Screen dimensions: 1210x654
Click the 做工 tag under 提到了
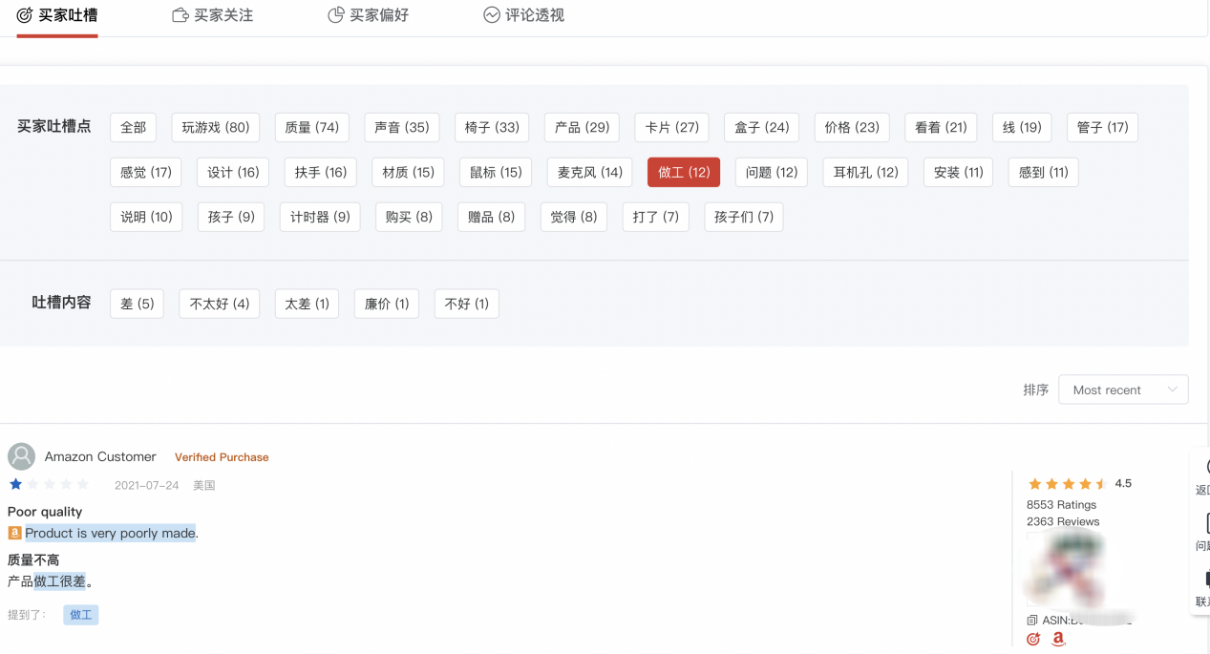80,614
